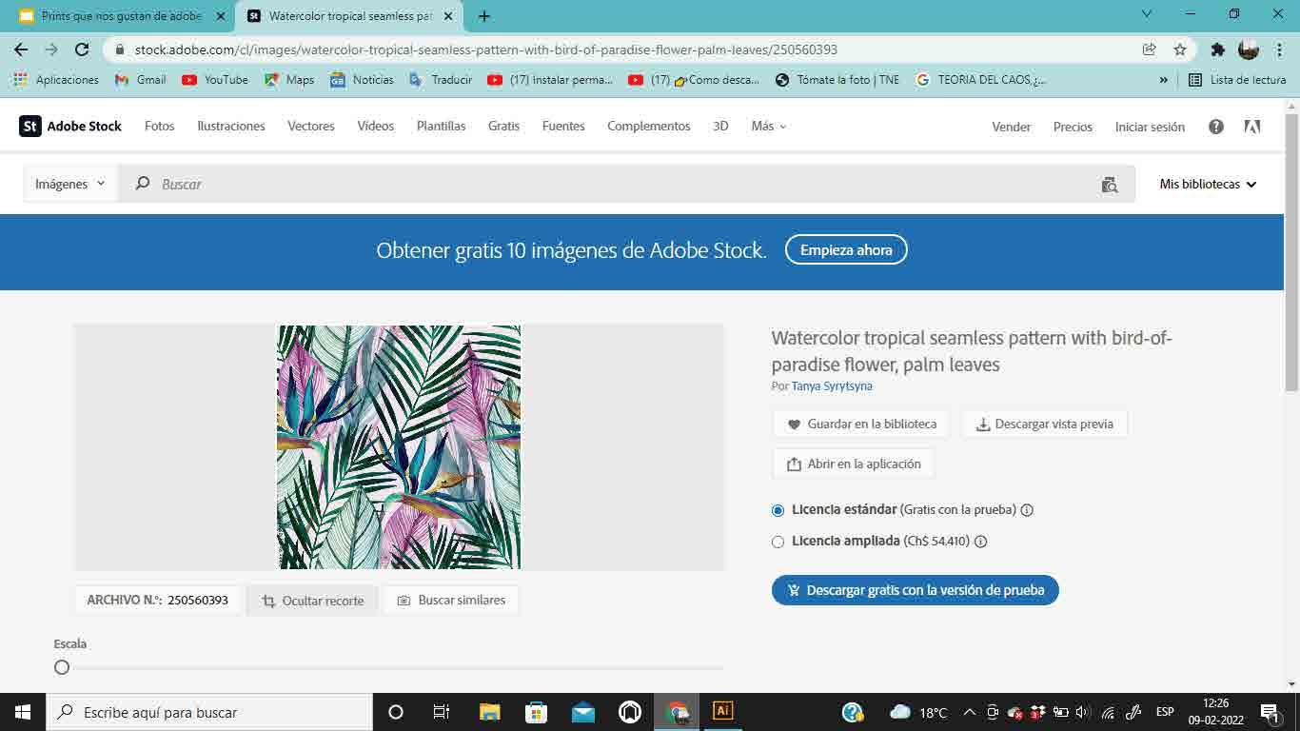
Task: Open the Maps bookmark
Action: [x=289, y=80]
